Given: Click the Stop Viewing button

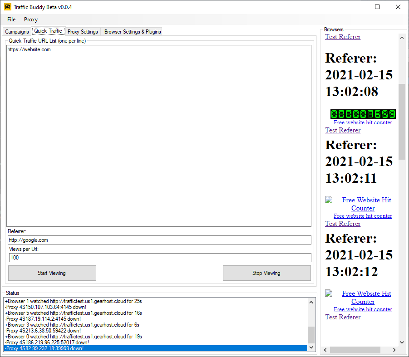Looking at the screenshot, I should pyautogui.click(x=266, y=273).
